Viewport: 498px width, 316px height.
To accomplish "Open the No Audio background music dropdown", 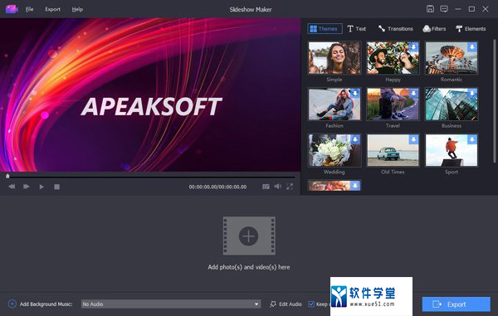I will pyautogui.click(x=171, y=304).
